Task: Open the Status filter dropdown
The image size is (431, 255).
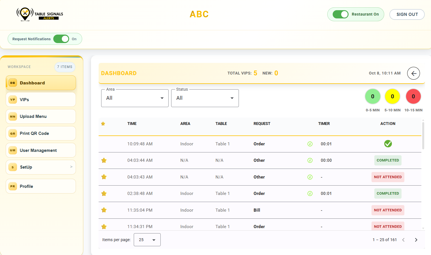Action: pyautogui.click(x=205, y=98)
